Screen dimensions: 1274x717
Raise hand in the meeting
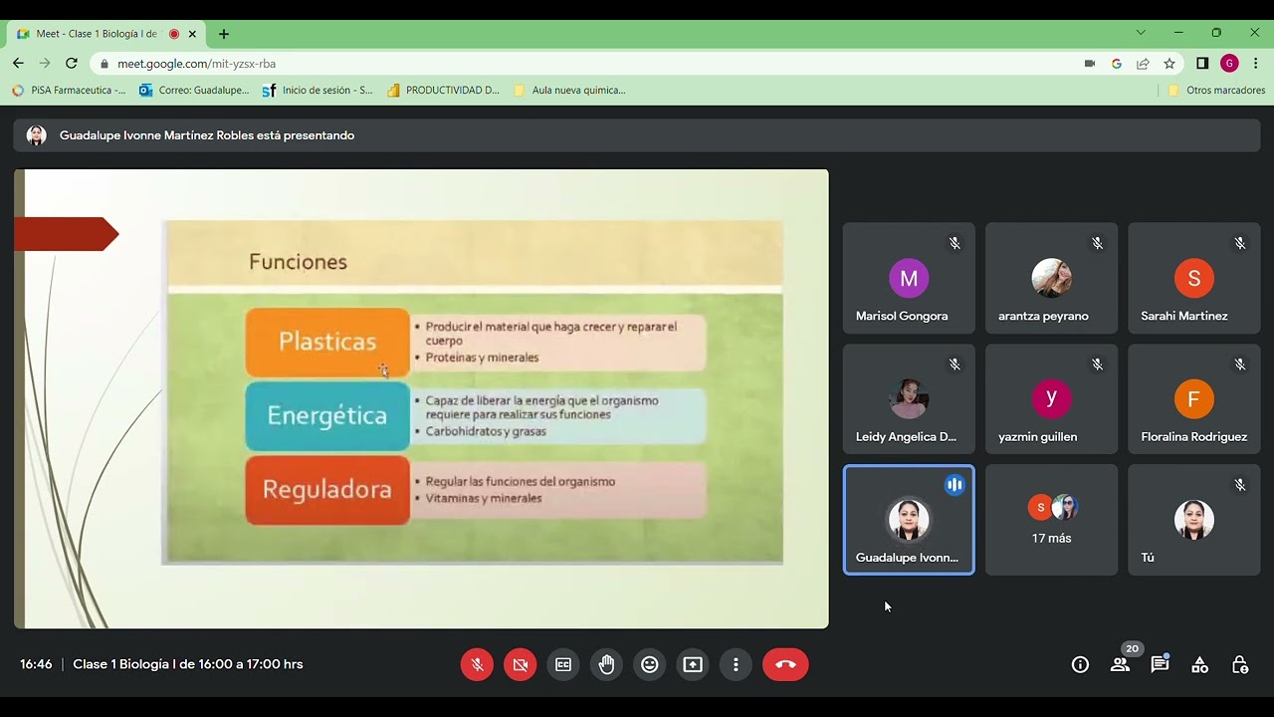[606, 664]
